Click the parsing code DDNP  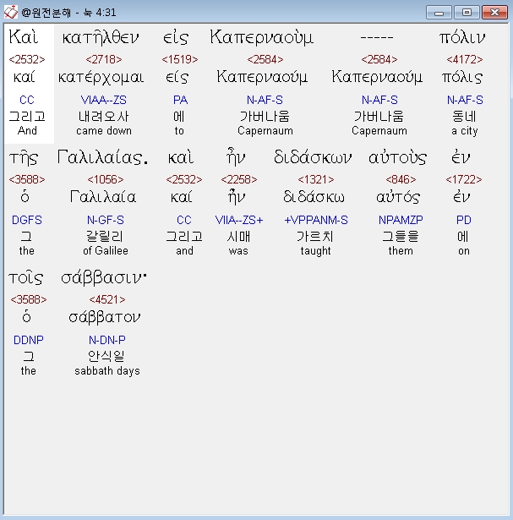point(29,340)
